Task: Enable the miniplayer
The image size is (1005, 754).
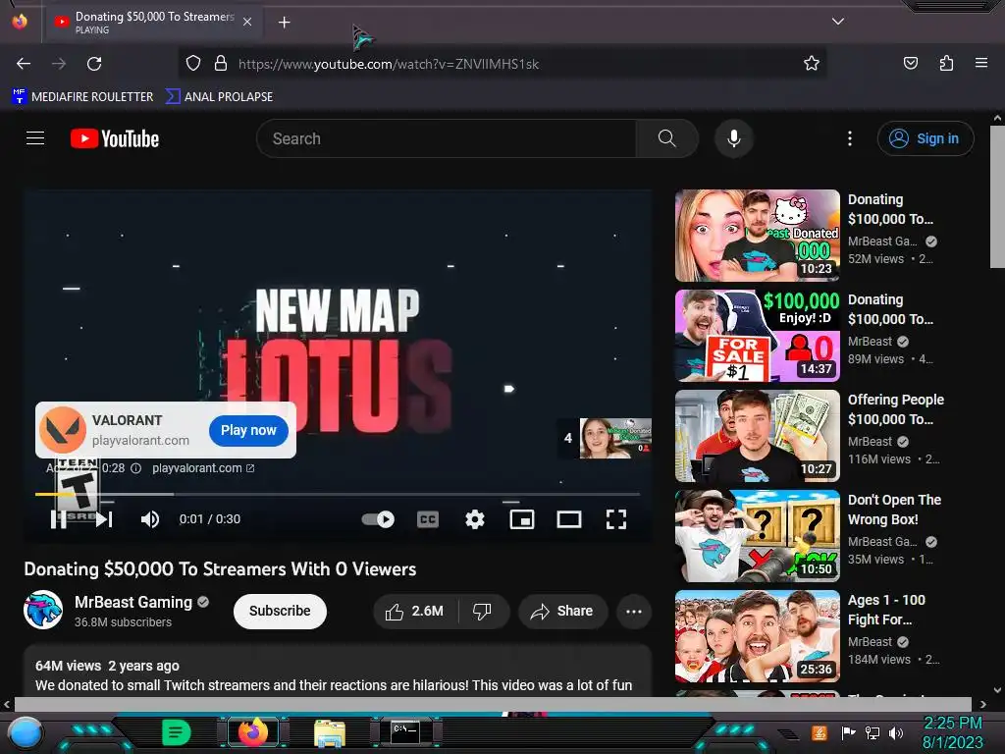Action: point(522,519)
